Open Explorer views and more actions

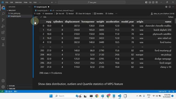tap(29, 7)
